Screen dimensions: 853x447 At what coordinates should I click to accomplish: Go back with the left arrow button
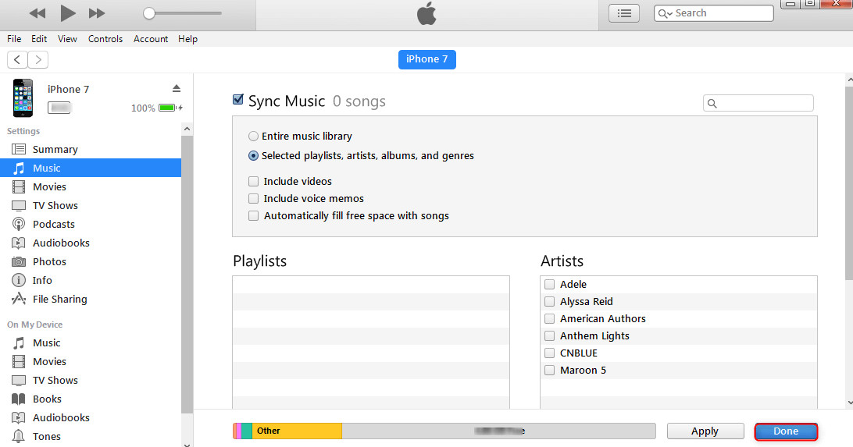pyautogui.click(x=17, y=59)
